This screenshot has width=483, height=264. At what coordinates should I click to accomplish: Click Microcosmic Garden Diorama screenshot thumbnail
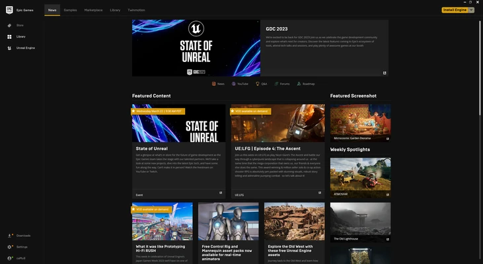click(360, 123)
